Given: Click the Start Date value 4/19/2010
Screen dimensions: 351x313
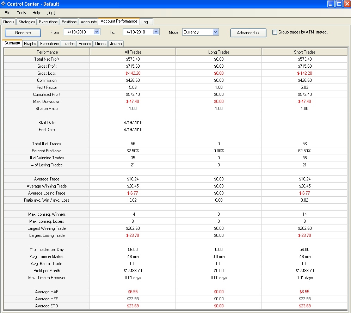Looking at the screenshot, I should 133,123.
